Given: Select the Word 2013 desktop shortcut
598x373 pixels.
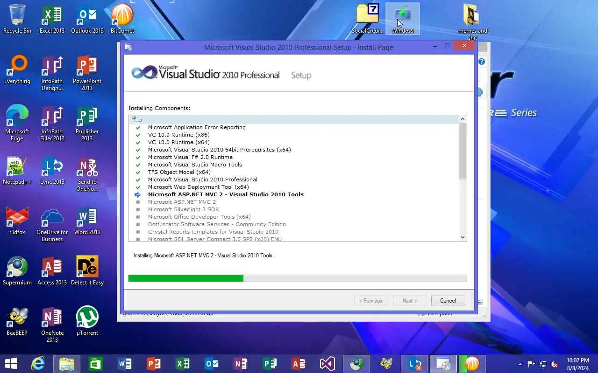Looking at the screenshot, I should 87,221.
